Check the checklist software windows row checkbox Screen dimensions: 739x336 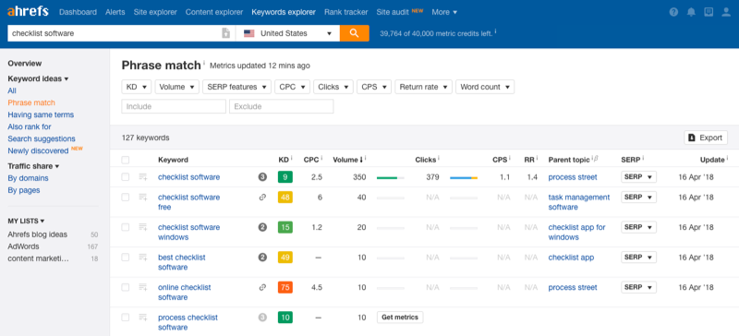click(x=126, y=227)
